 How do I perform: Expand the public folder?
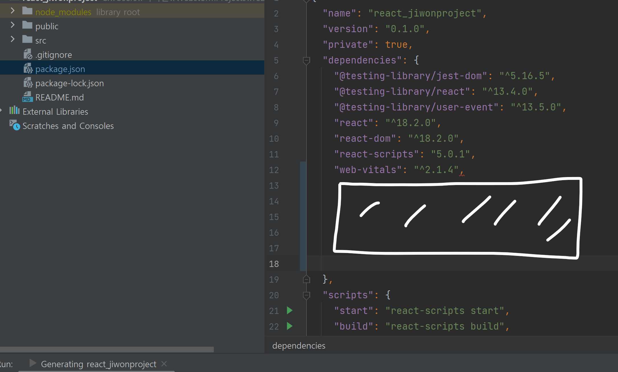tap(12, 25)
